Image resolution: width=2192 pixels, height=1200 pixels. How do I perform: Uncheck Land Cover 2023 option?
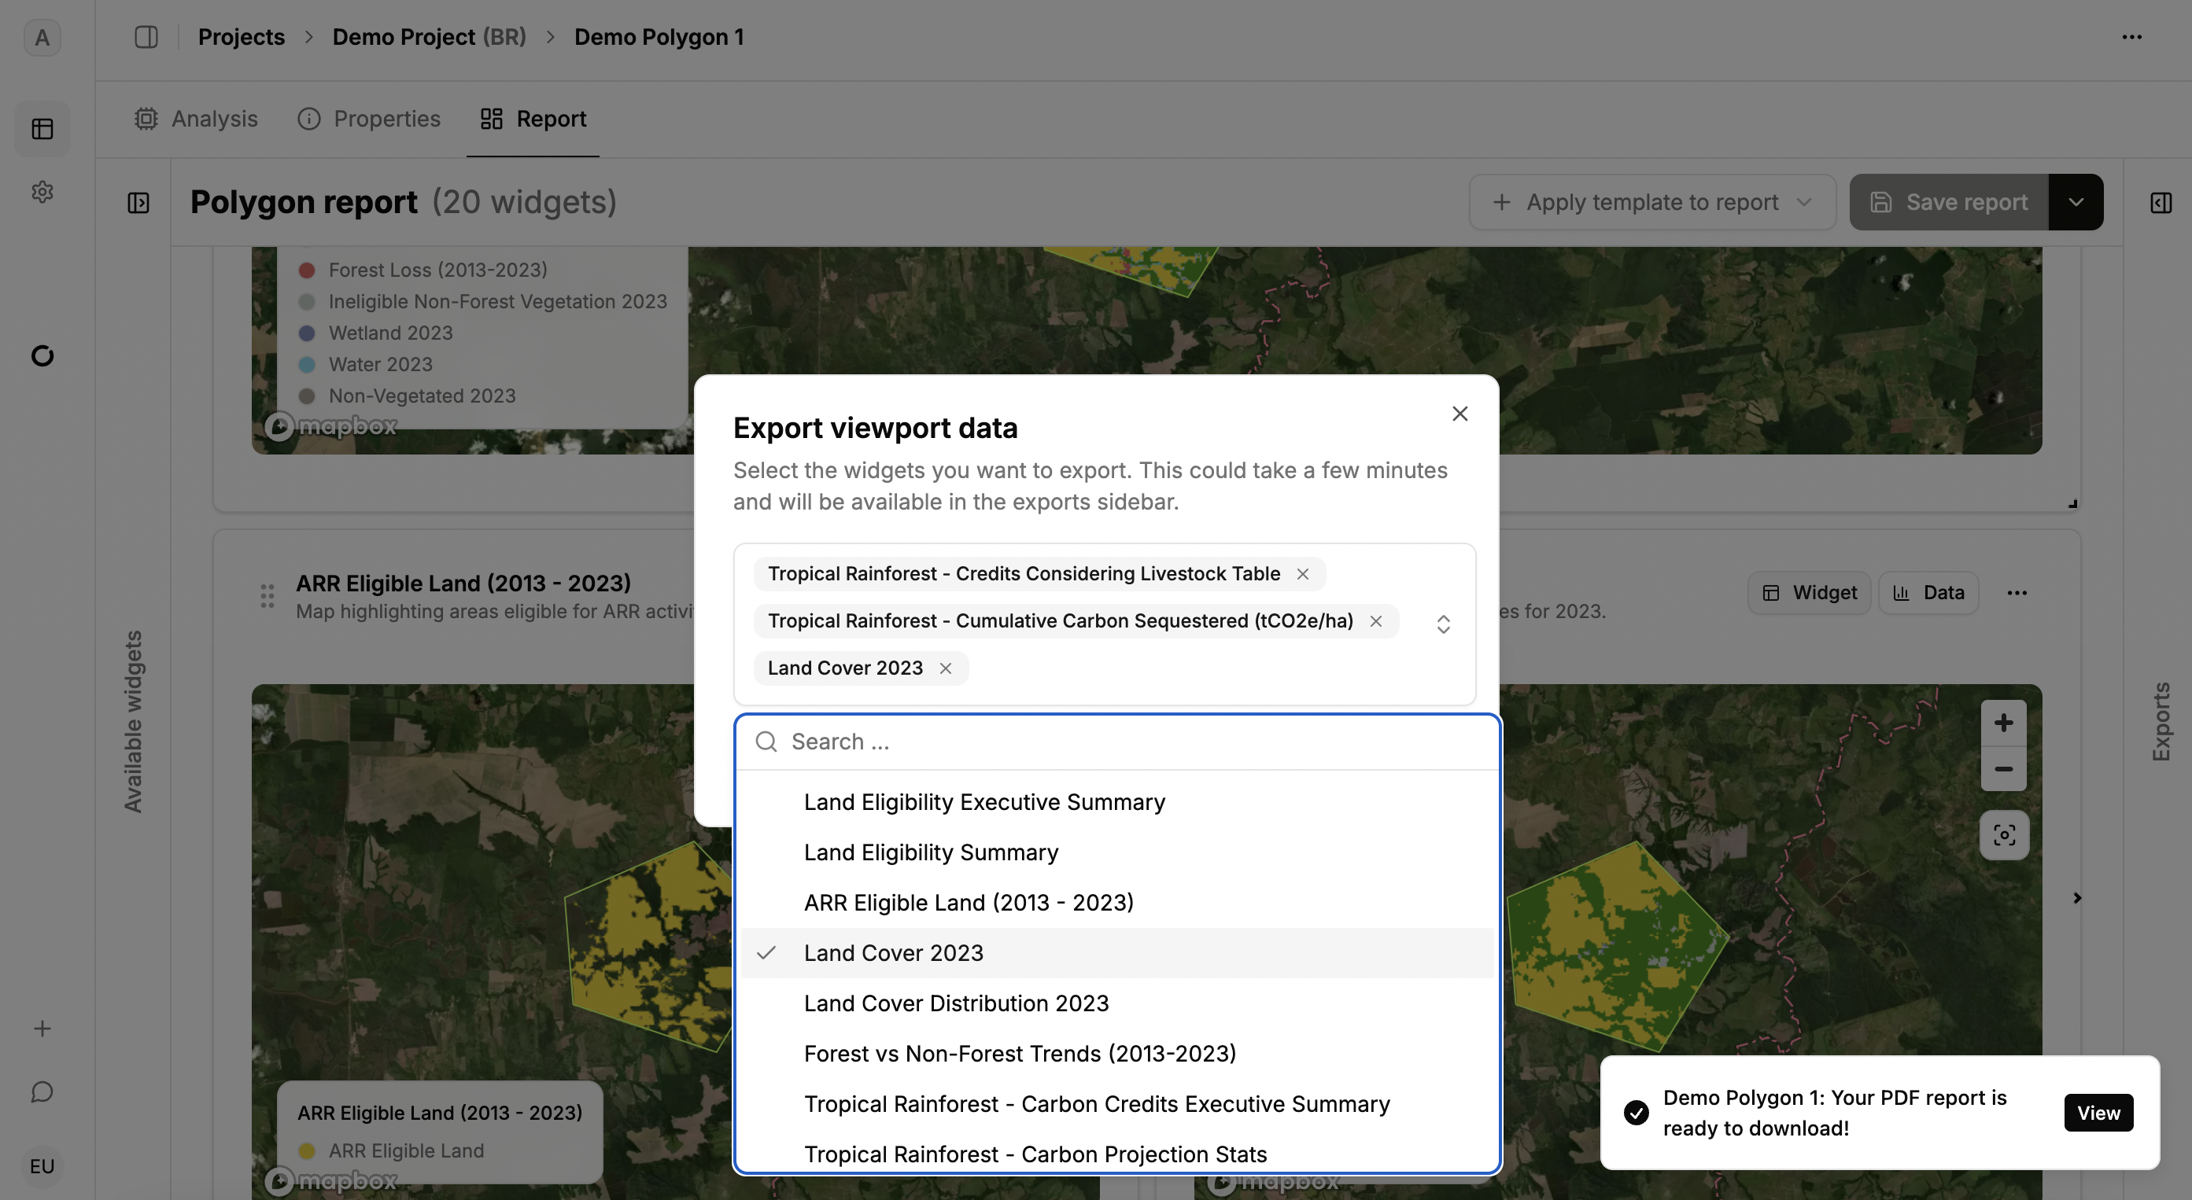[x=893, y=952]
